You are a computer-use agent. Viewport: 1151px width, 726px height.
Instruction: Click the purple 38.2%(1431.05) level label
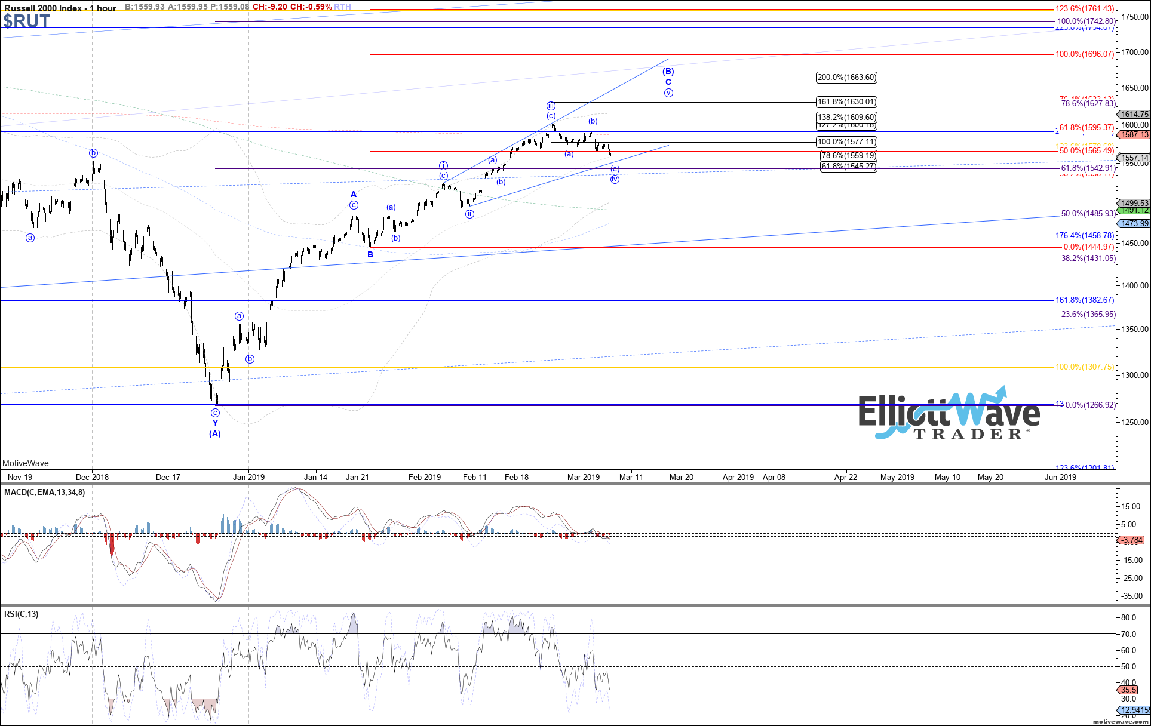pyautogui.click(x=1088, y=259)
